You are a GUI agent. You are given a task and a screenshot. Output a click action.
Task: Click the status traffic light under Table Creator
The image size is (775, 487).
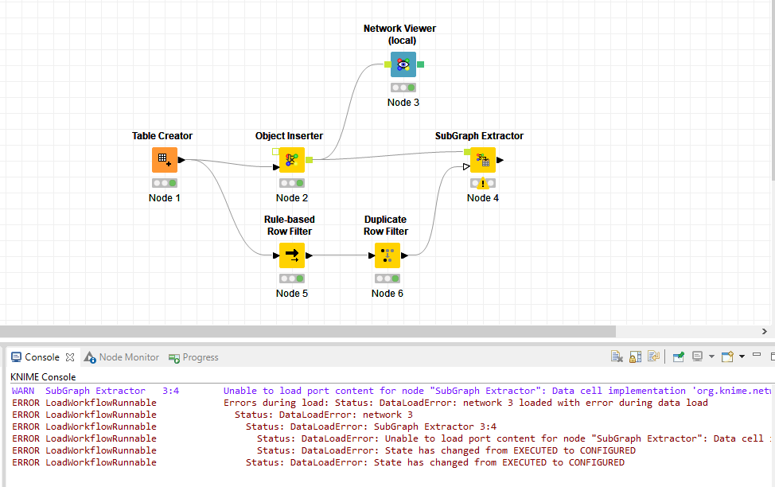[x=165, y=183]
